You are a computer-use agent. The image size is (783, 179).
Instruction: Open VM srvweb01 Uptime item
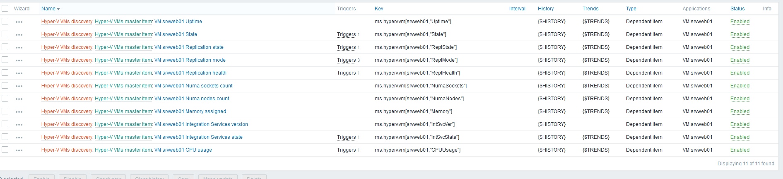(x=178, y=22)
